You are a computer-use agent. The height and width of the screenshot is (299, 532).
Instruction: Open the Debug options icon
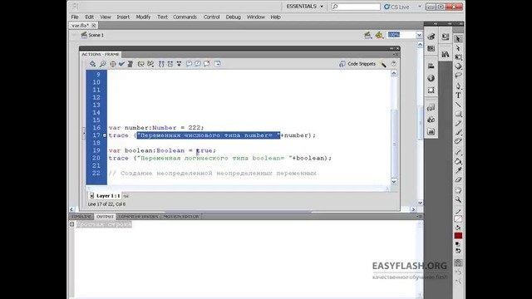(x=150, y=64)
